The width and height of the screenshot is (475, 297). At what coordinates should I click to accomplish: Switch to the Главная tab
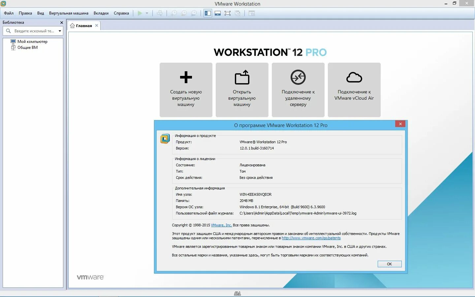[x=83, y=25]
